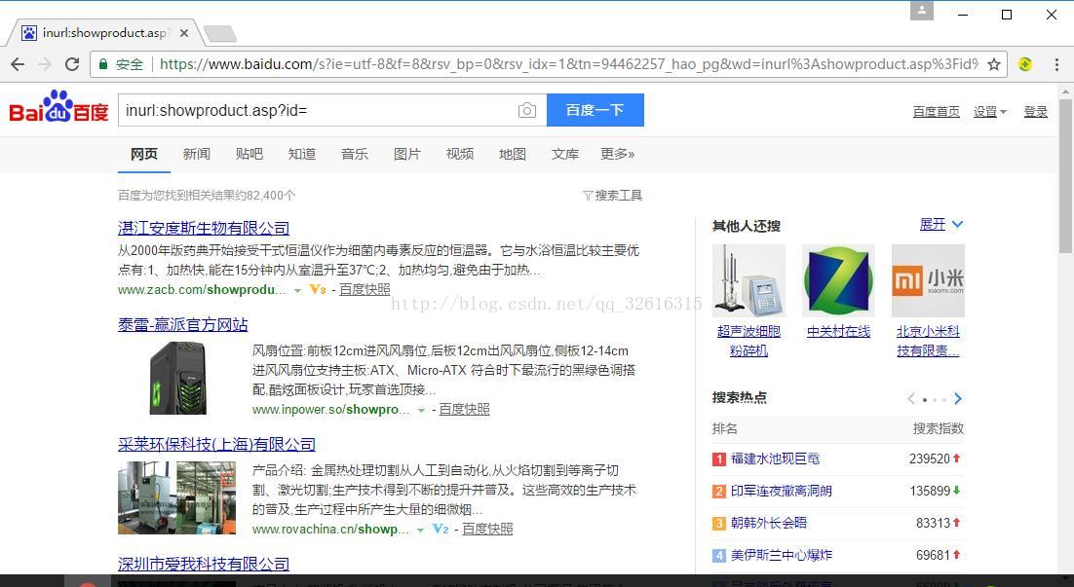Image resolution: width=1074 pixels, height=587 pixels.
Task: Open 北京小米科技有限责... link
Action: [x=928, y=341]
